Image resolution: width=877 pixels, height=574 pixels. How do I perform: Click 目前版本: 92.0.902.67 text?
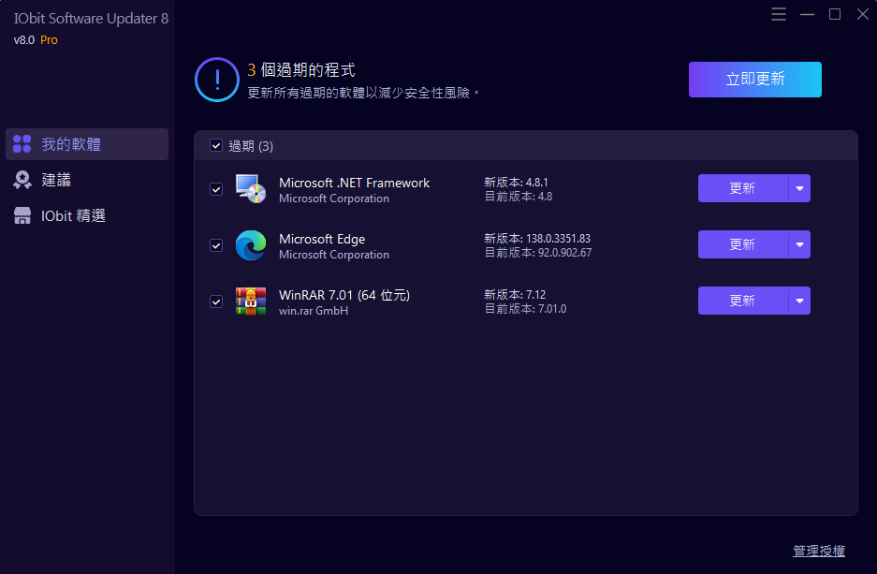tap(537, 253)
